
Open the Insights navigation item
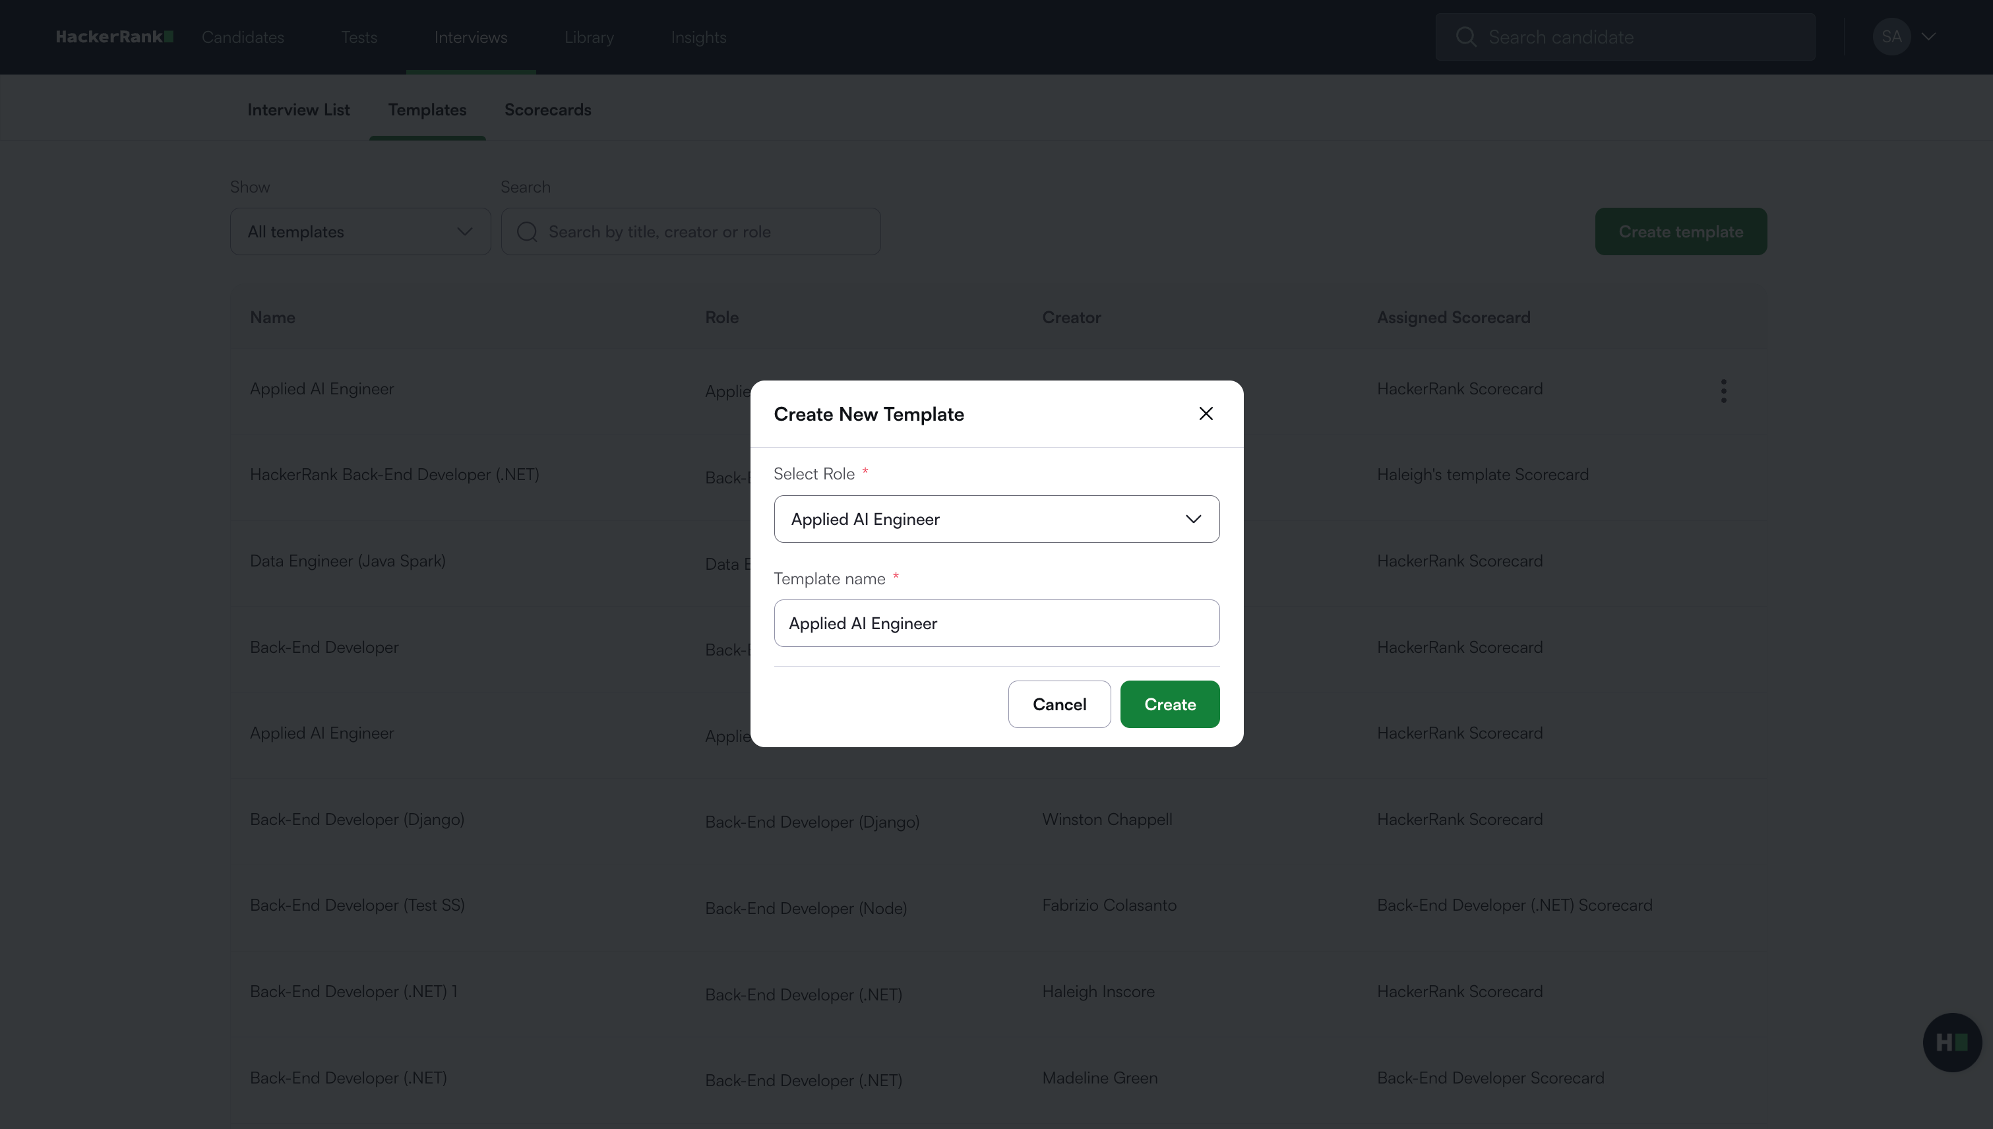tap(698, 37)
